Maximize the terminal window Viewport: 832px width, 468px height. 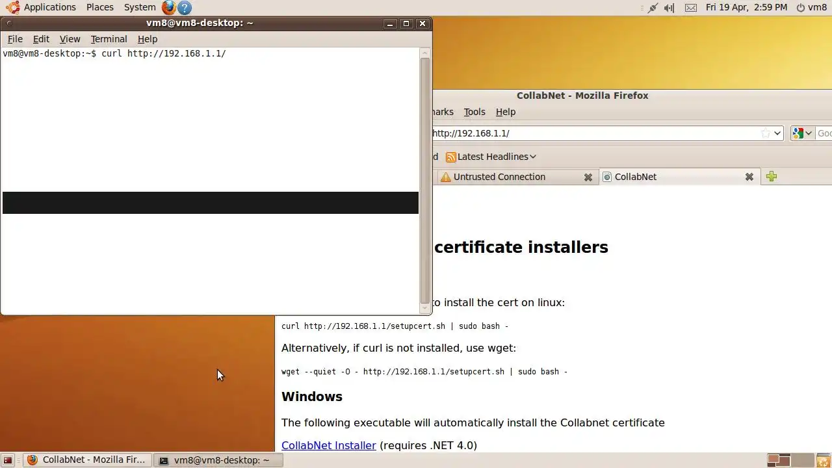(x=406, y=23)
